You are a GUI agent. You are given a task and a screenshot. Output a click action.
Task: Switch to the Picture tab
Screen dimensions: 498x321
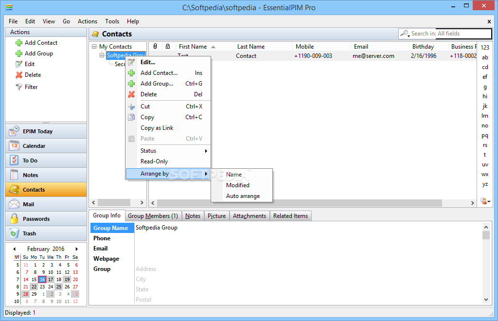[x=216, y=216]
